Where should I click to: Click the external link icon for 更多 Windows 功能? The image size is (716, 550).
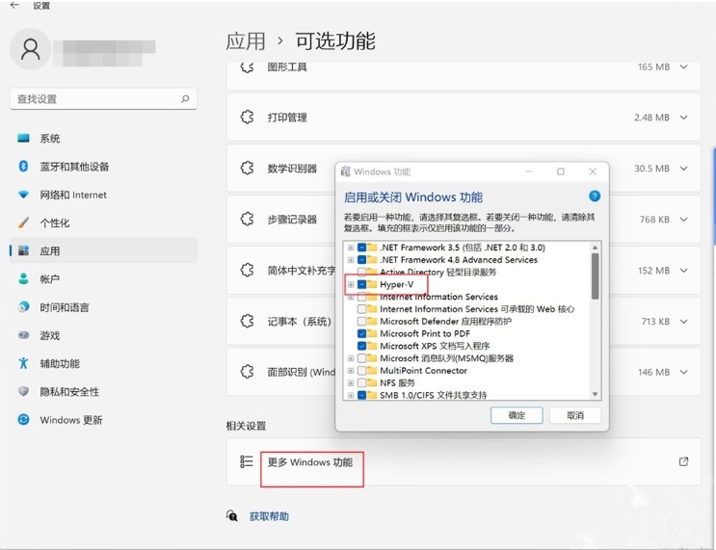click(683, 461)
